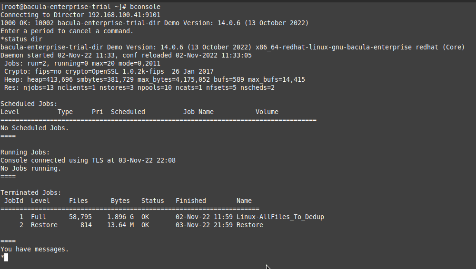Click the Bytes value 1.896 G
Viewport: 476px width, 269px height.
(x=120, y=217)
